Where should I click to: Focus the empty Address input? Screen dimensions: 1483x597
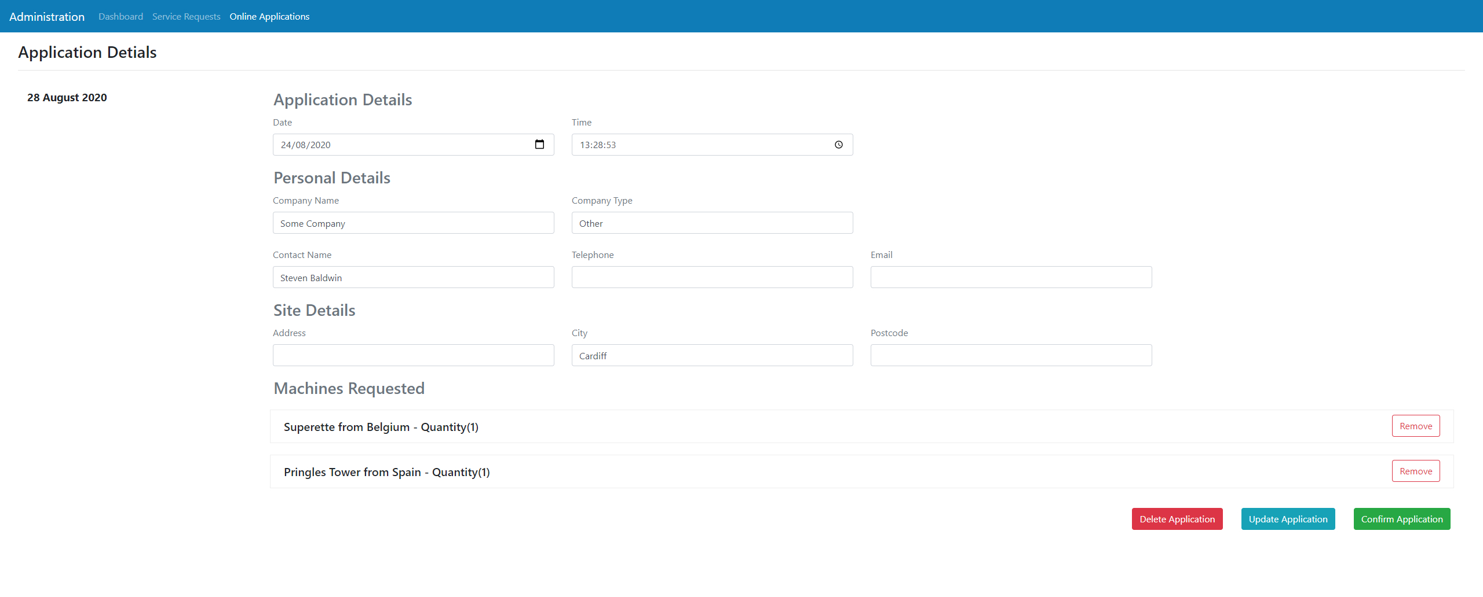[413, 356]
